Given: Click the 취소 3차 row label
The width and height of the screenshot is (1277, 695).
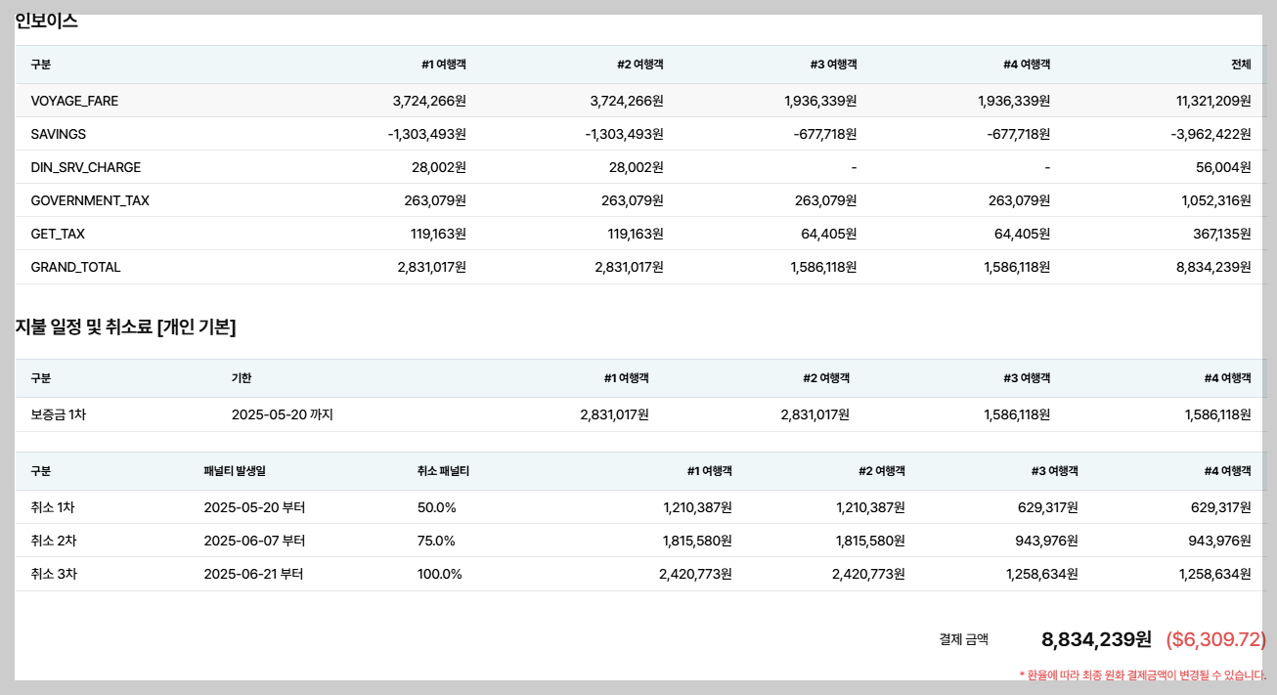Looking at the screenshot, I should coord(54,574).
